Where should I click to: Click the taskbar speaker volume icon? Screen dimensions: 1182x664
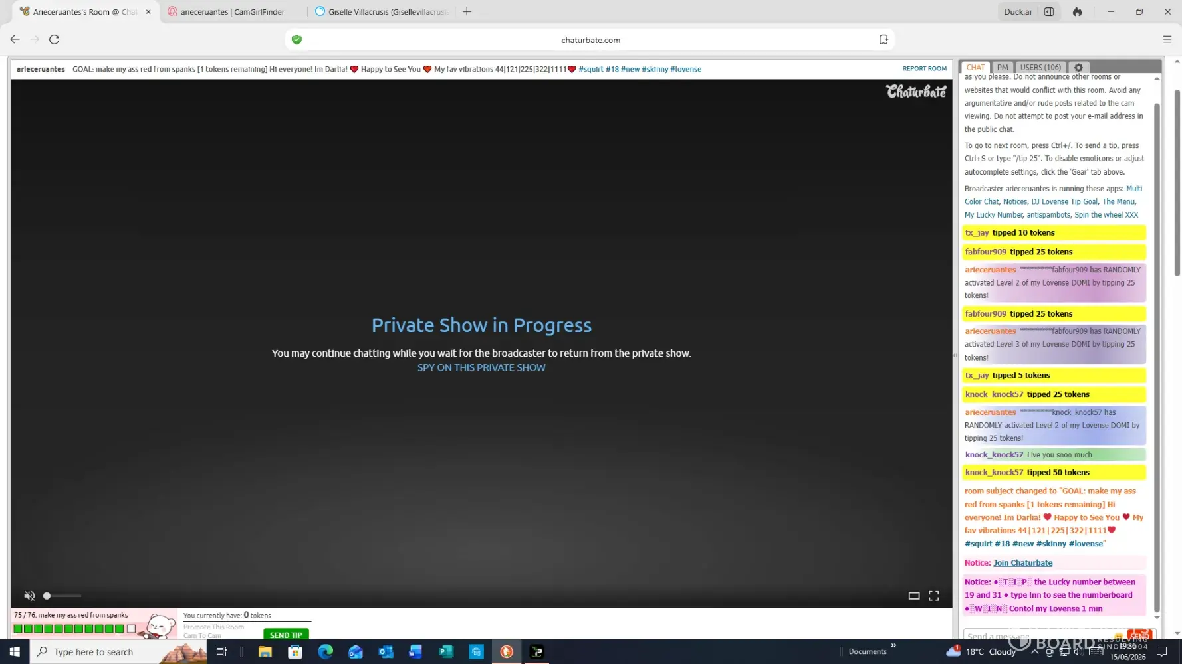pyautogui.click(x=1078, y=652)
